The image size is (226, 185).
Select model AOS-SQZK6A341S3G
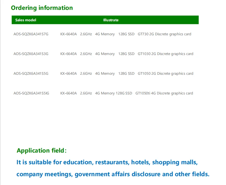[x=31, y=54]
